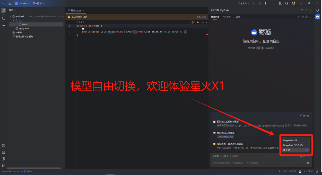Screen dimensions: 322x175
Task: Hide the iFlyCode tool window
Action: coord(310,10)
